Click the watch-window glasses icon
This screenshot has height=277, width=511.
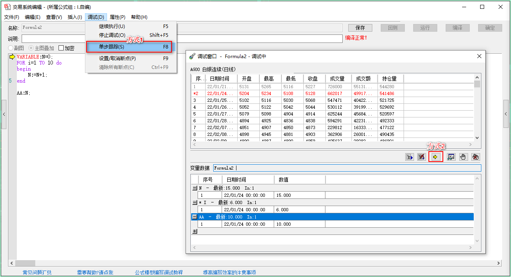click(x=451, y=157)
